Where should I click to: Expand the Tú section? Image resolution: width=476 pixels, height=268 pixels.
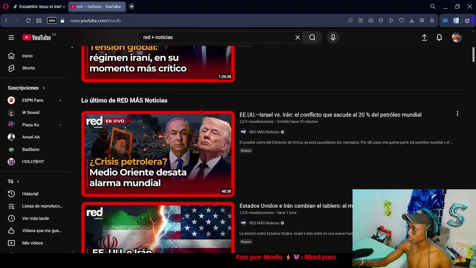coord(13,181)
